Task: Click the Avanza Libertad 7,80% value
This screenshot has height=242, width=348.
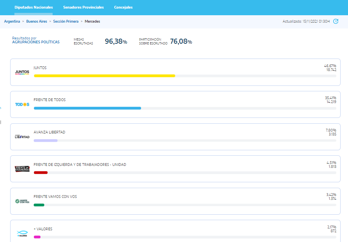Action: point(330,130)
